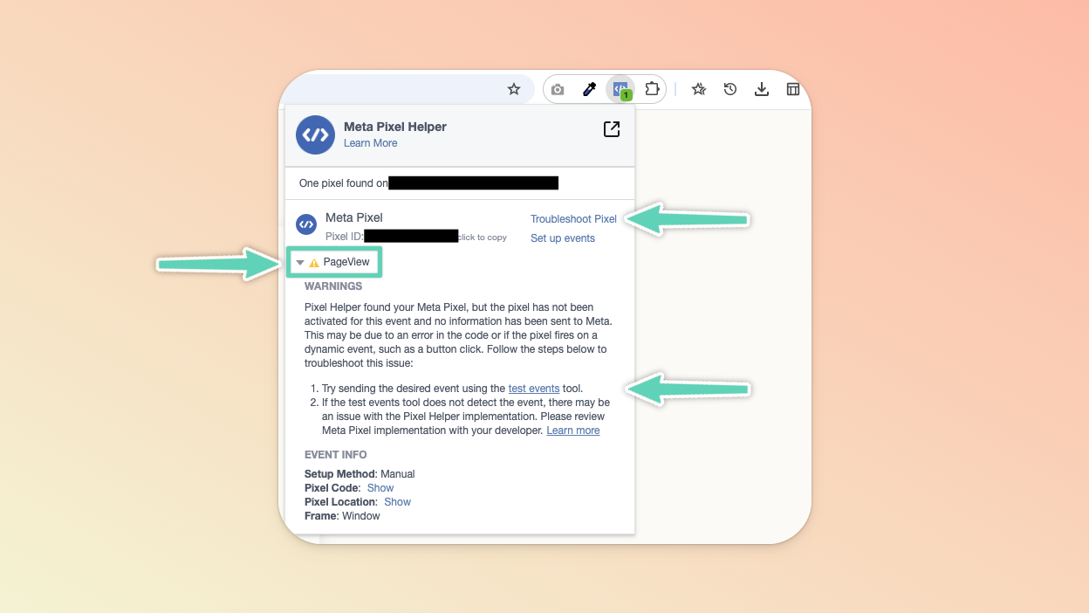Viewport: 1089px width, 613px height.
Task: Click the "One pixel found on" text
Action: [x=344, y=183]
